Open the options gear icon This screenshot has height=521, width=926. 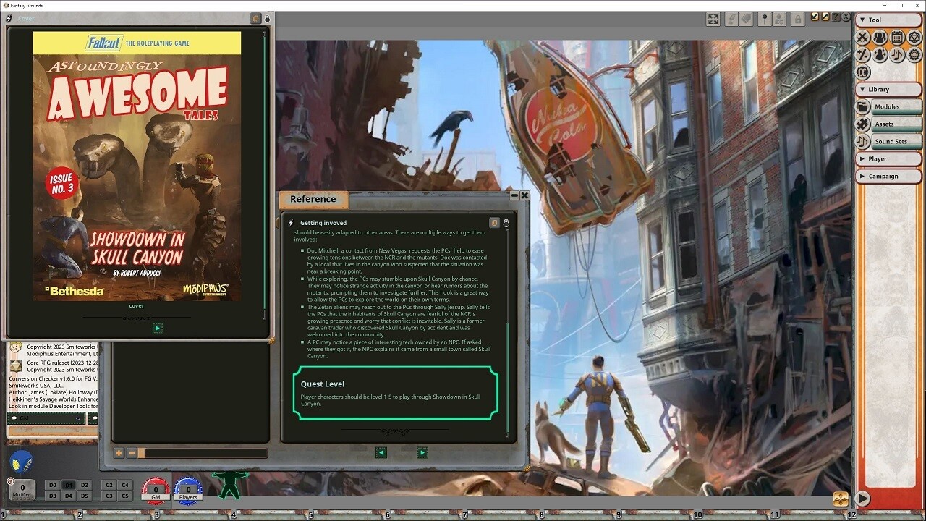pos(913,54)
